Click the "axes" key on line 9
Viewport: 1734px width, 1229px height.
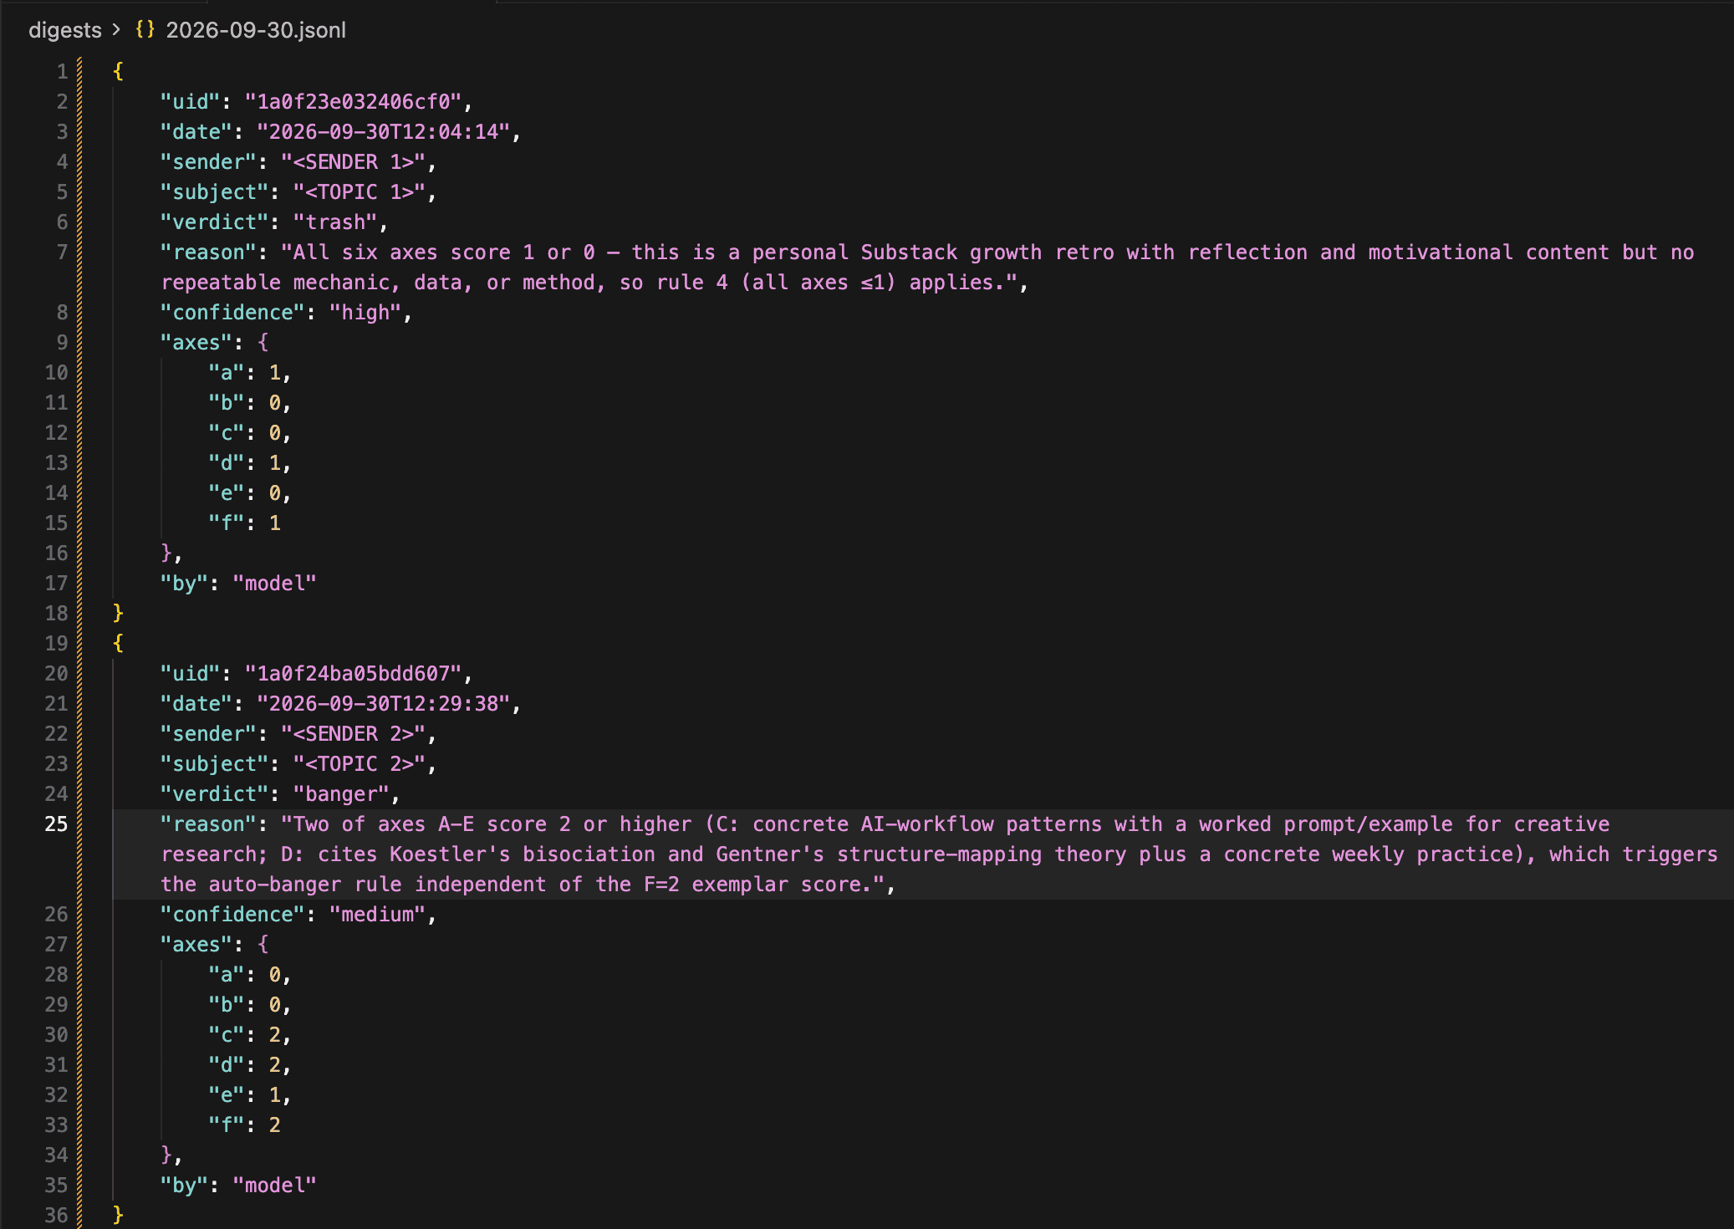[x=196, y=343]
